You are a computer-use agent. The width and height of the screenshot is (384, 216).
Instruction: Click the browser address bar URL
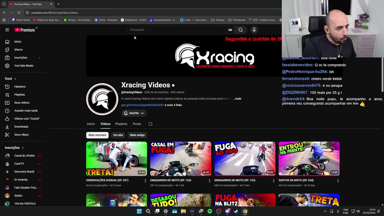point(55,13)
